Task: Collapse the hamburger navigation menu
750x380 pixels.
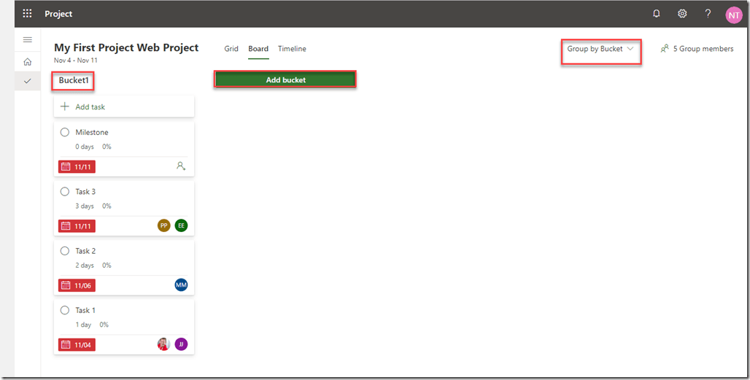Action: pos(28,39)
